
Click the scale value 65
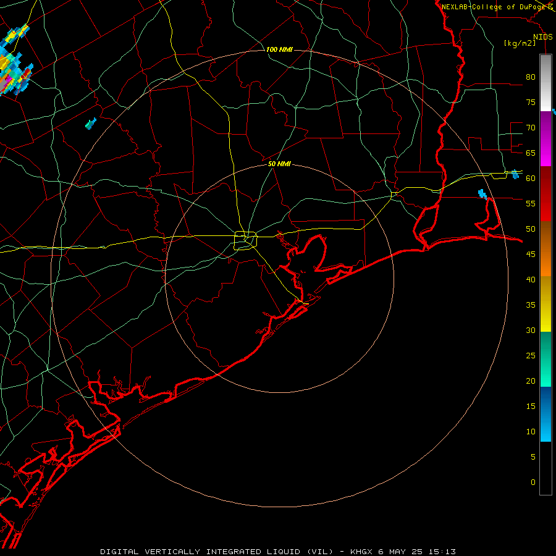[x=531, y=153]
